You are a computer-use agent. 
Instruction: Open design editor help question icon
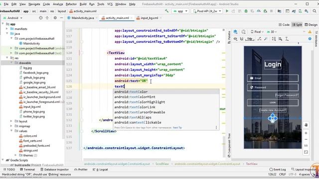310,39
